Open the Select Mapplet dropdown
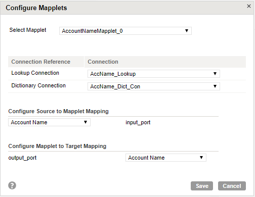The image size is (255, 197). pyautogui.click(x=125, y=31)
